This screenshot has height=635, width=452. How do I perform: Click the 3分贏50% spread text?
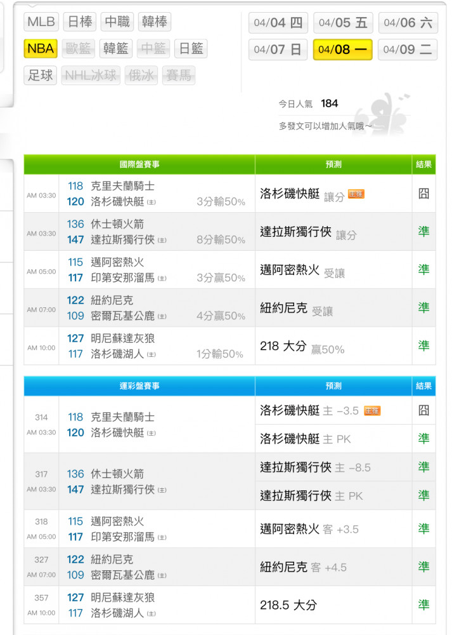pyautogui.click(x=221, y=278)
